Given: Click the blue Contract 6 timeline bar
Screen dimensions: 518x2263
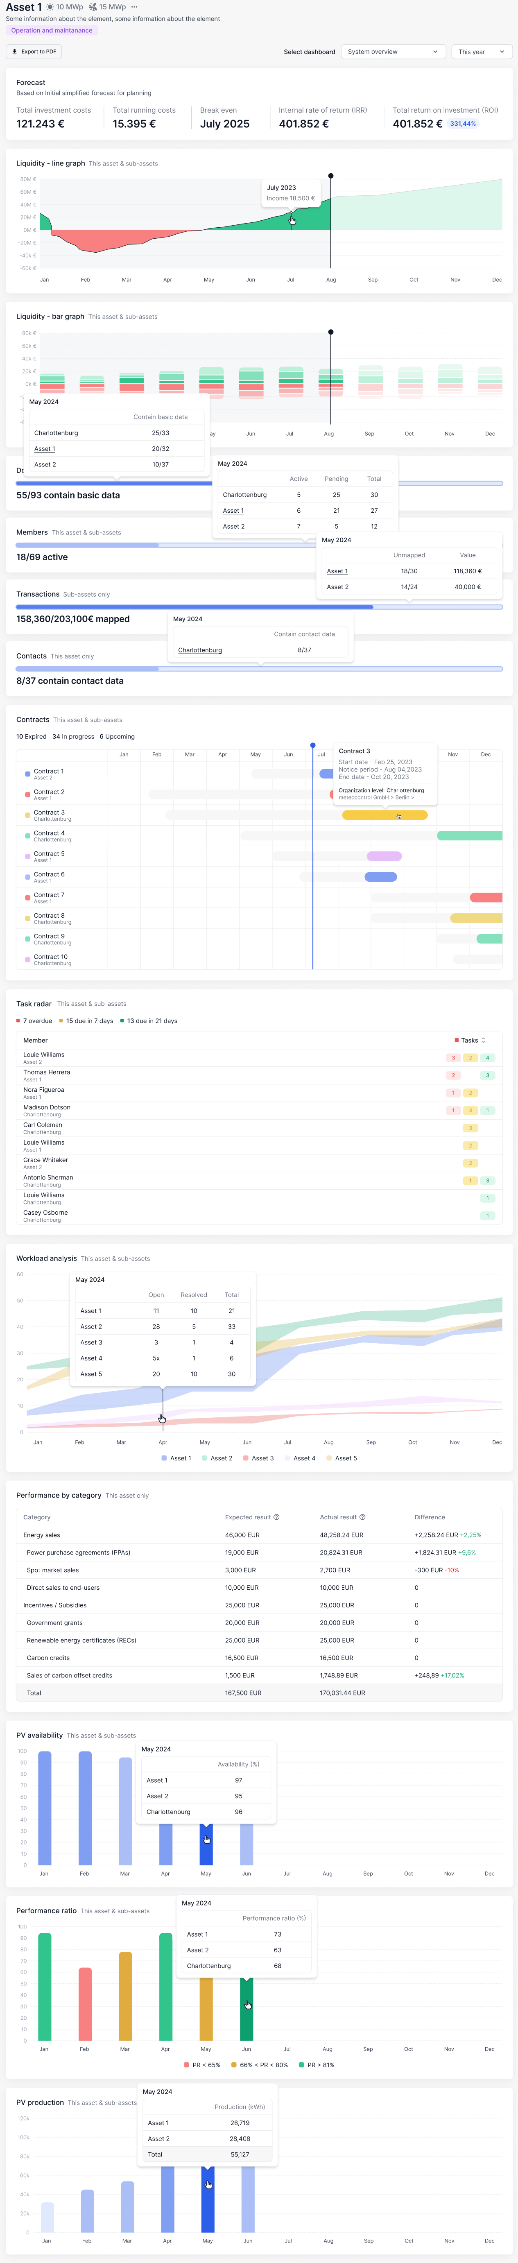Looking at the screenshot, I should coord(381,877).
